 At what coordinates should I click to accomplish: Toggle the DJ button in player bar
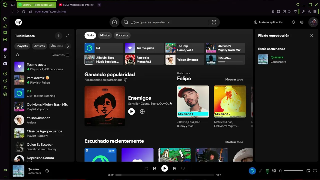click(x=252, y=171)
